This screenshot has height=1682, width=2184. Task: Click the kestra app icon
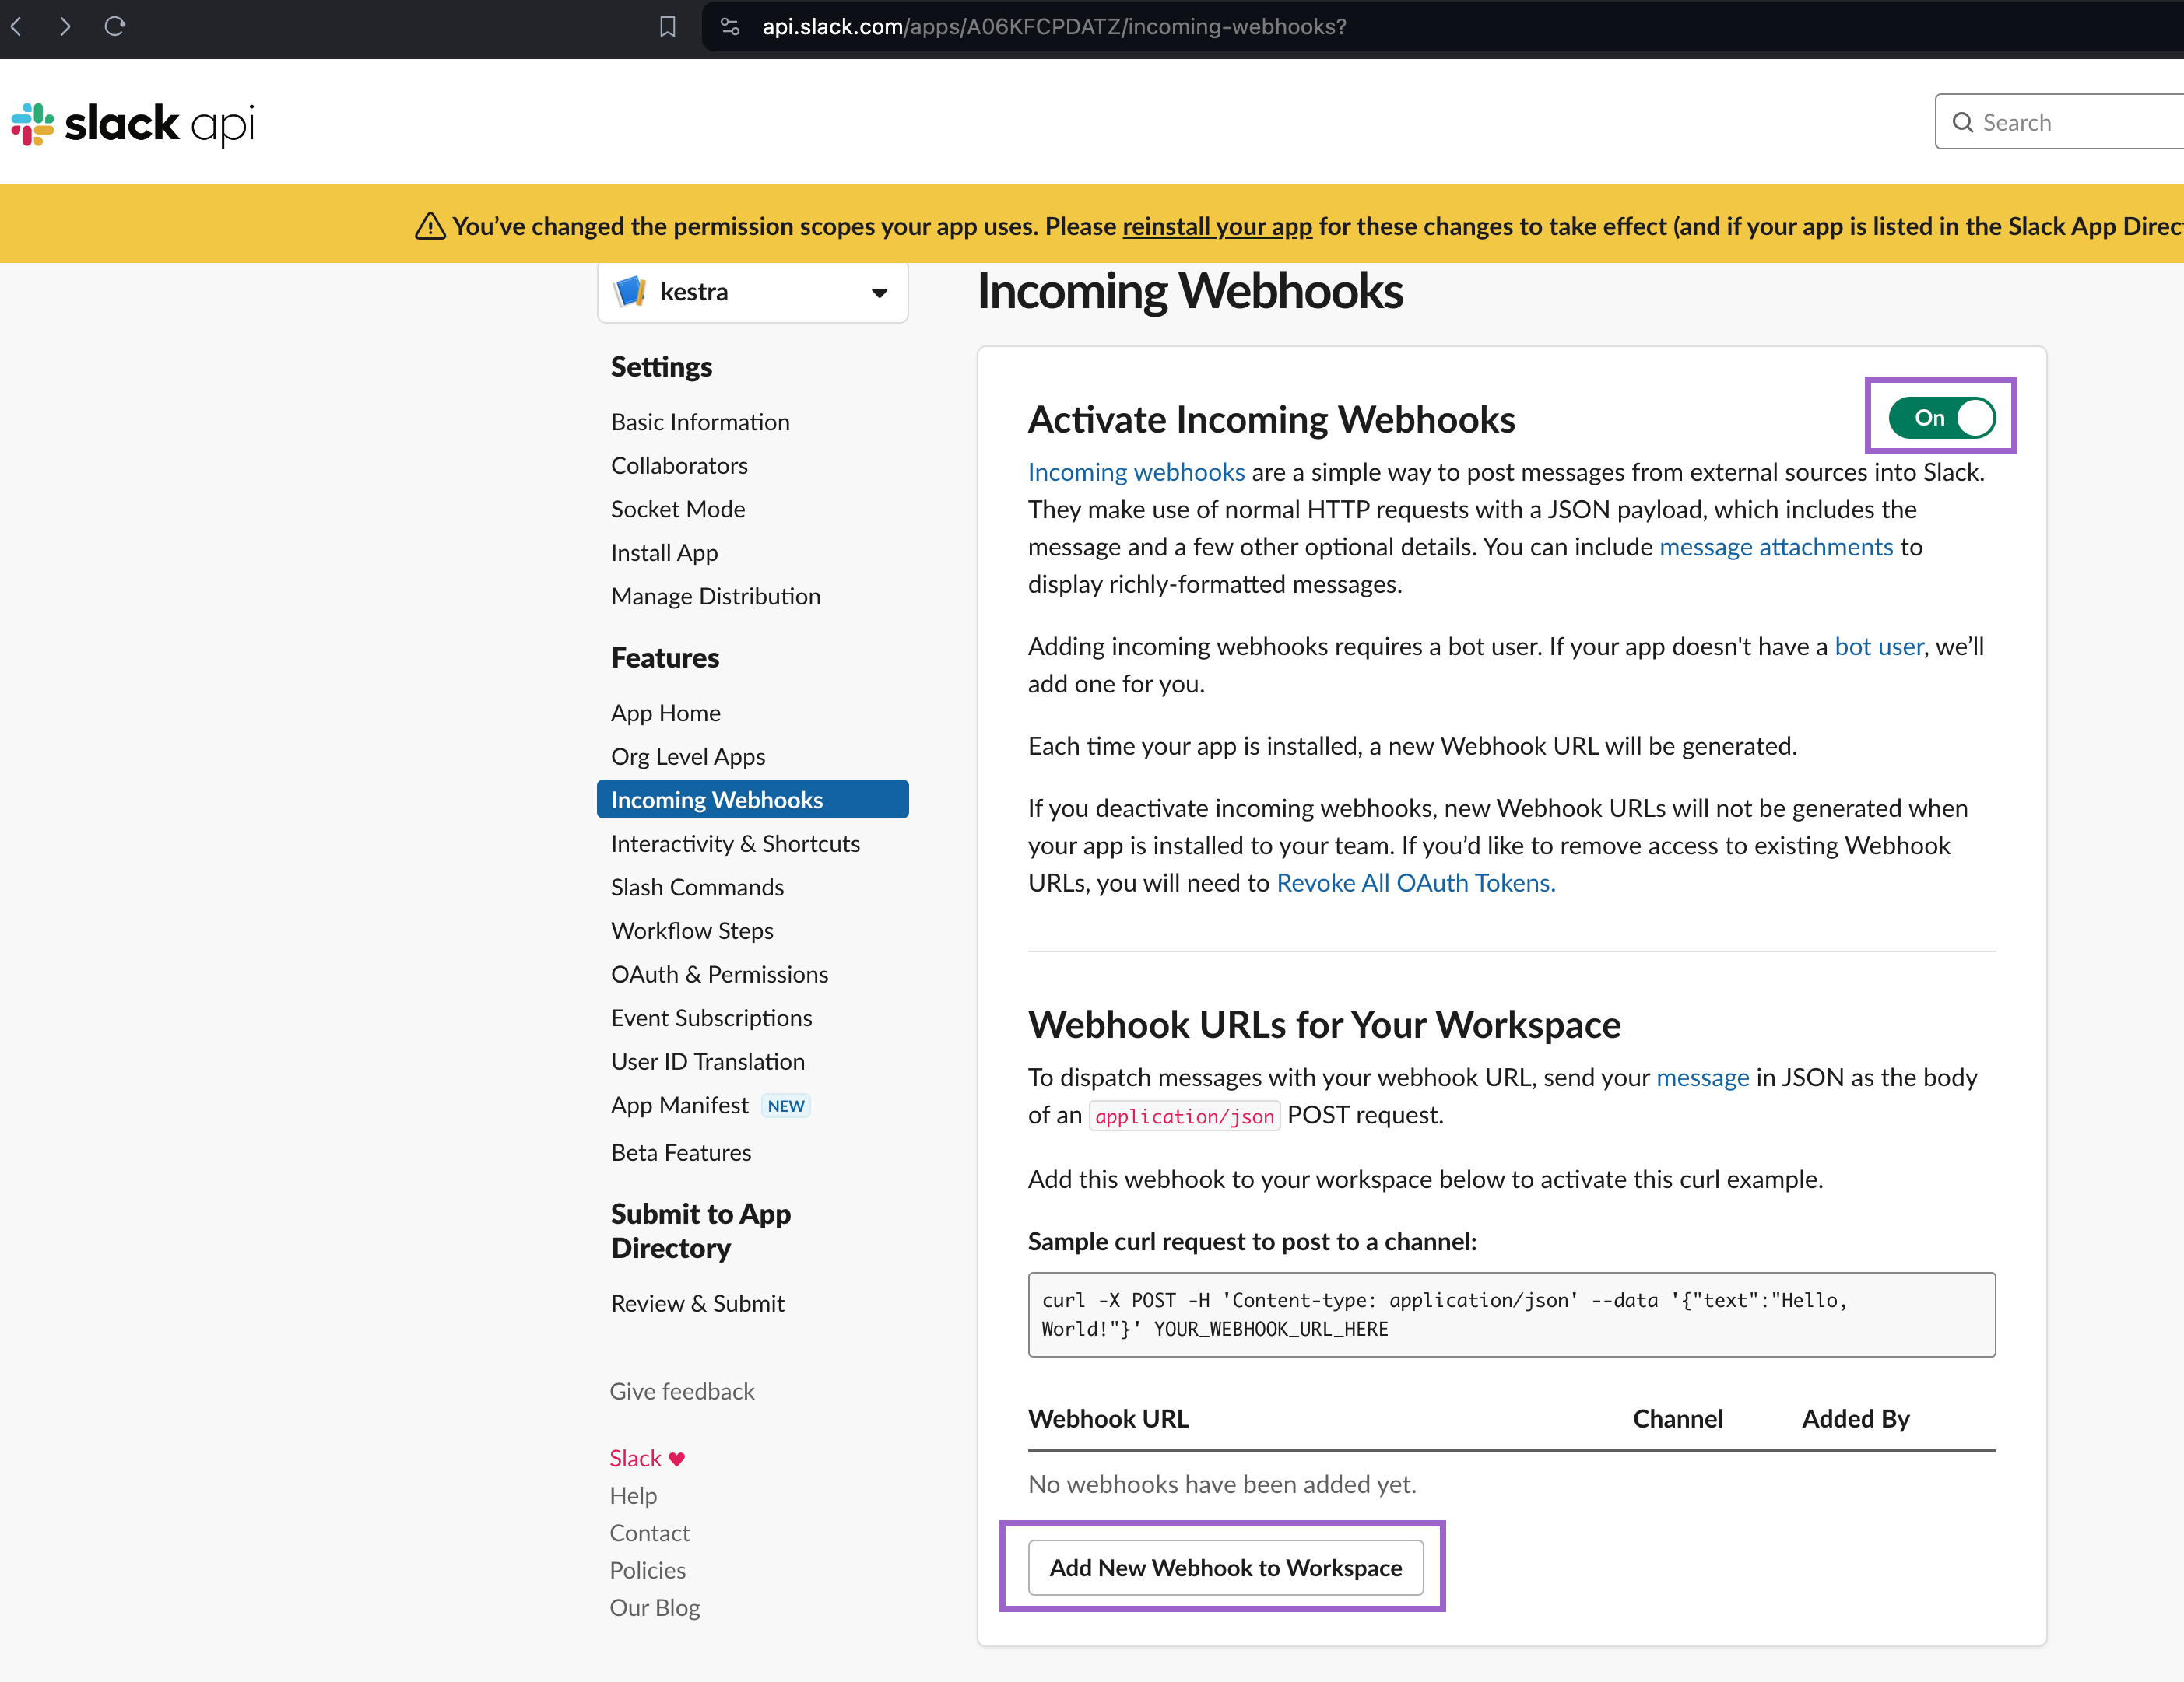(x=630, y=292)
